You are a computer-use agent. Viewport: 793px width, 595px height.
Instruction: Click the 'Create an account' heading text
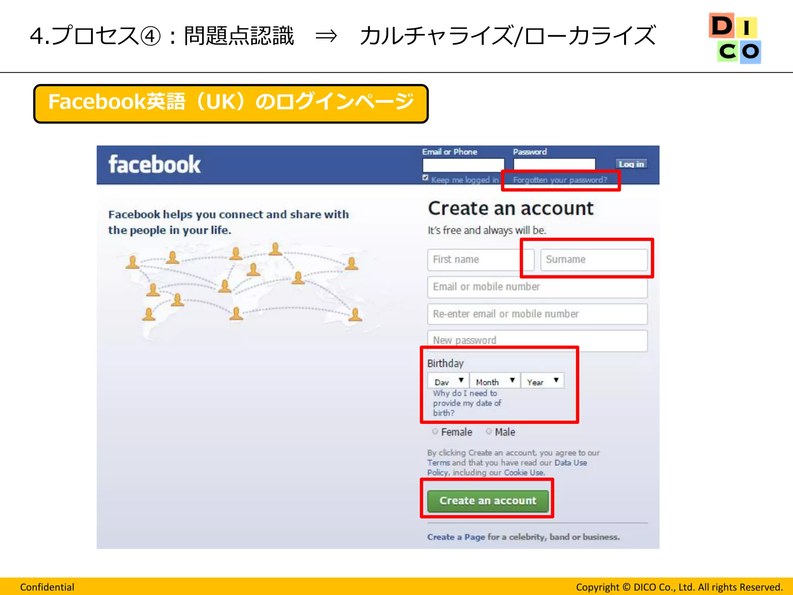511,209
